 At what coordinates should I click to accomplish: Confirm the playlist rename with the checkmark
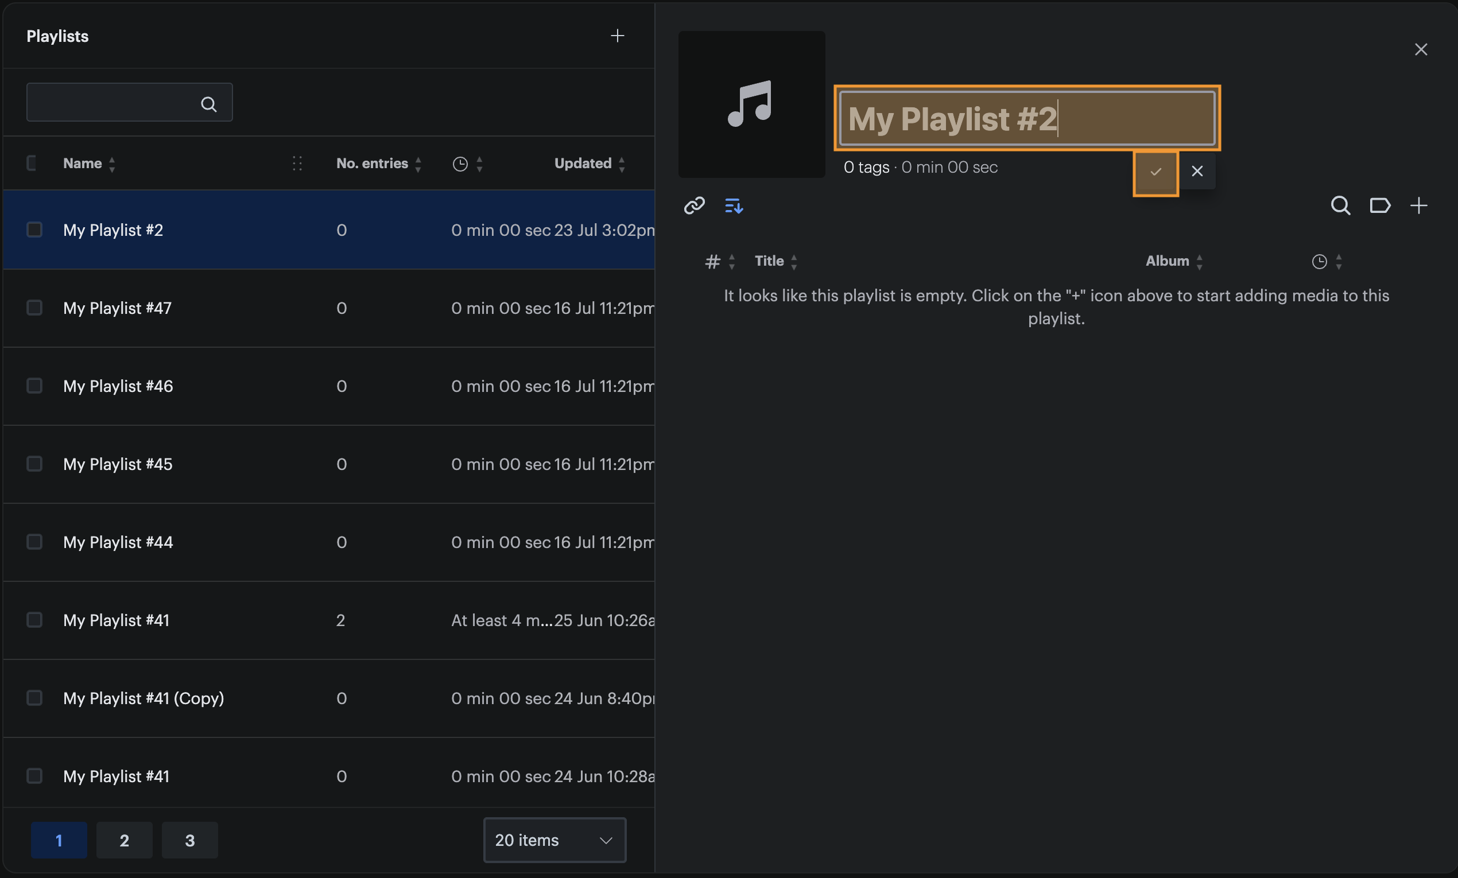tap(1155, 172)
